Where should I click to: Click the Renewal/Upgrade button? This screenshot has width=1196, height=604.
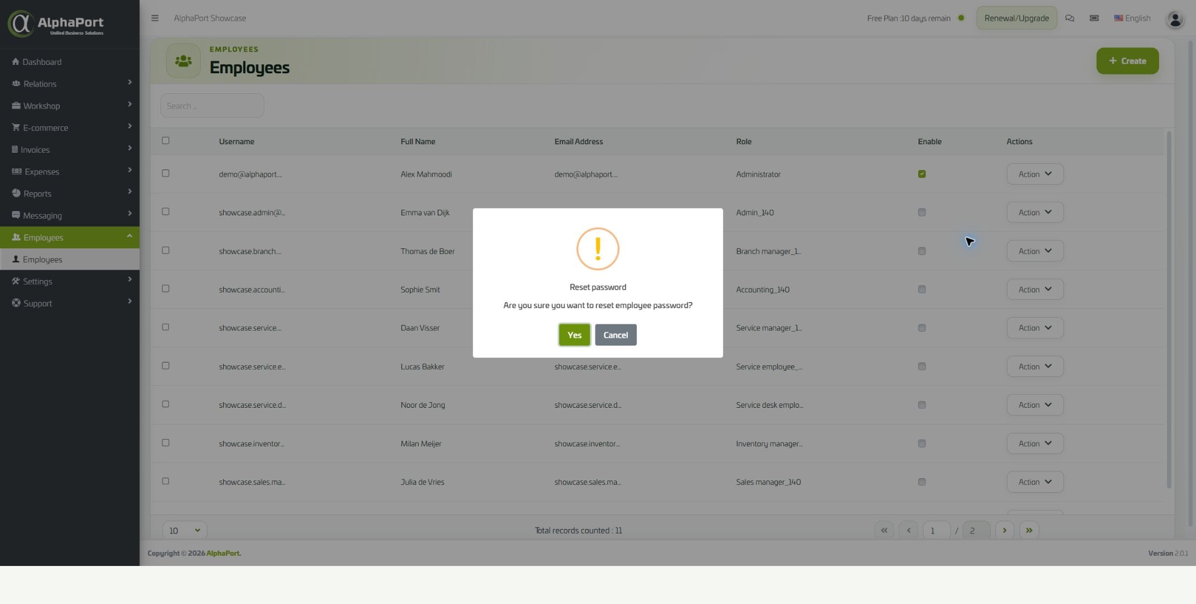1017,18
